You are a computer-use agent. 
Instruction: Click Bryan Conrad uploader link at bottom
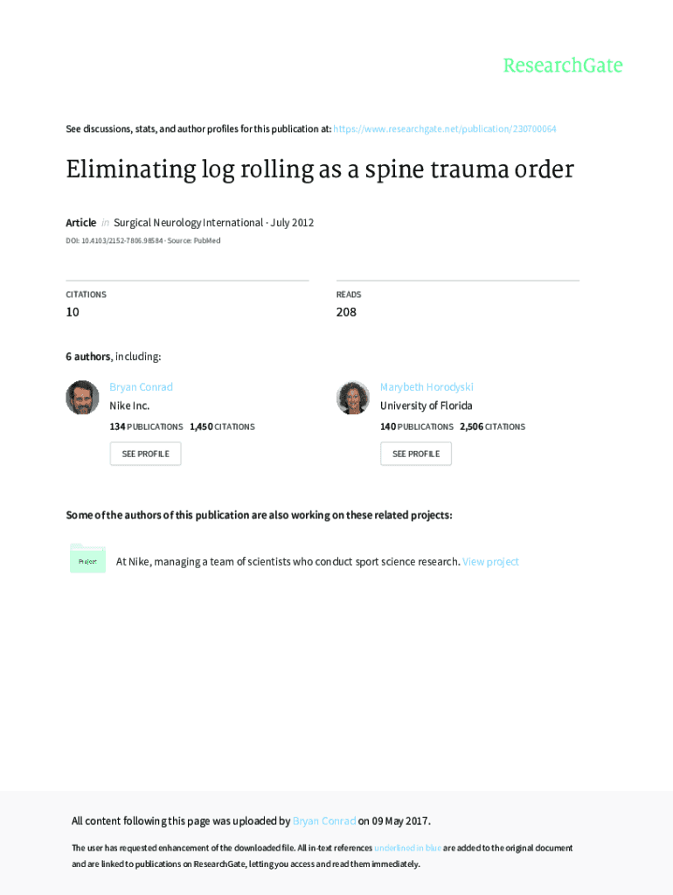[x=324, y=821]
